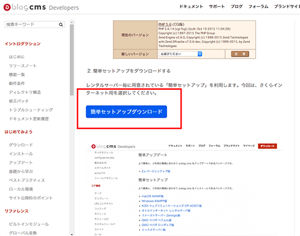Select the イントロダクション sidebar heading
Viewport: 300px width, 236px height.
[x=22, y=44]
